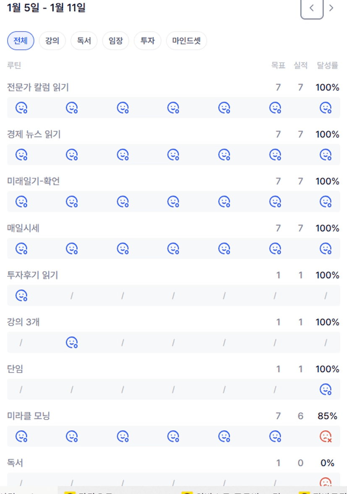Viewport: 347px width, 494px height.
Task: Click first day smiley for 전문가 칼럼 읽기
Action: [21, 108]
